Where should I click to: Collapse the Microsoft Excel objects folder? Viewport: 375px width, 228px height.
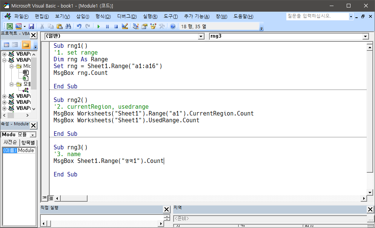point(11,66)
